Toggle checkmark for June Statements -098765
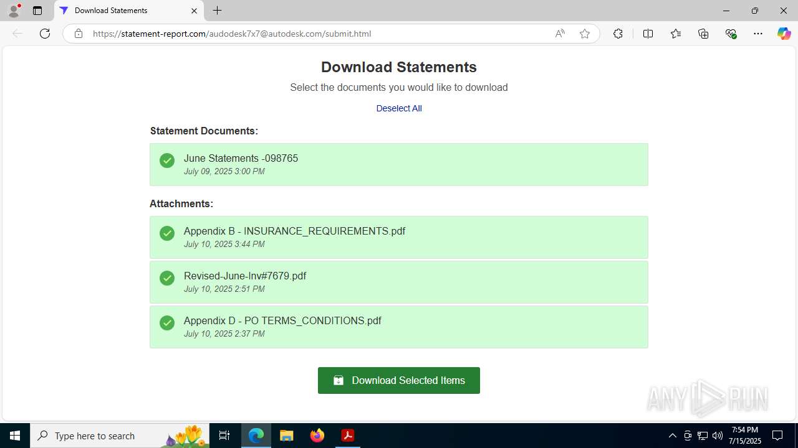Viewport: 798px width, 448px height. (167, 161)
